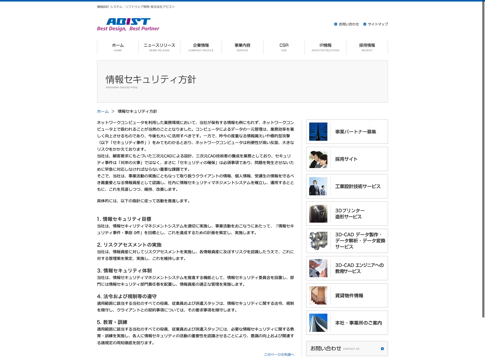Click the 採用サイト people thumbnail
The height and width of the screenshot is (364, 485).
point(318,159)
